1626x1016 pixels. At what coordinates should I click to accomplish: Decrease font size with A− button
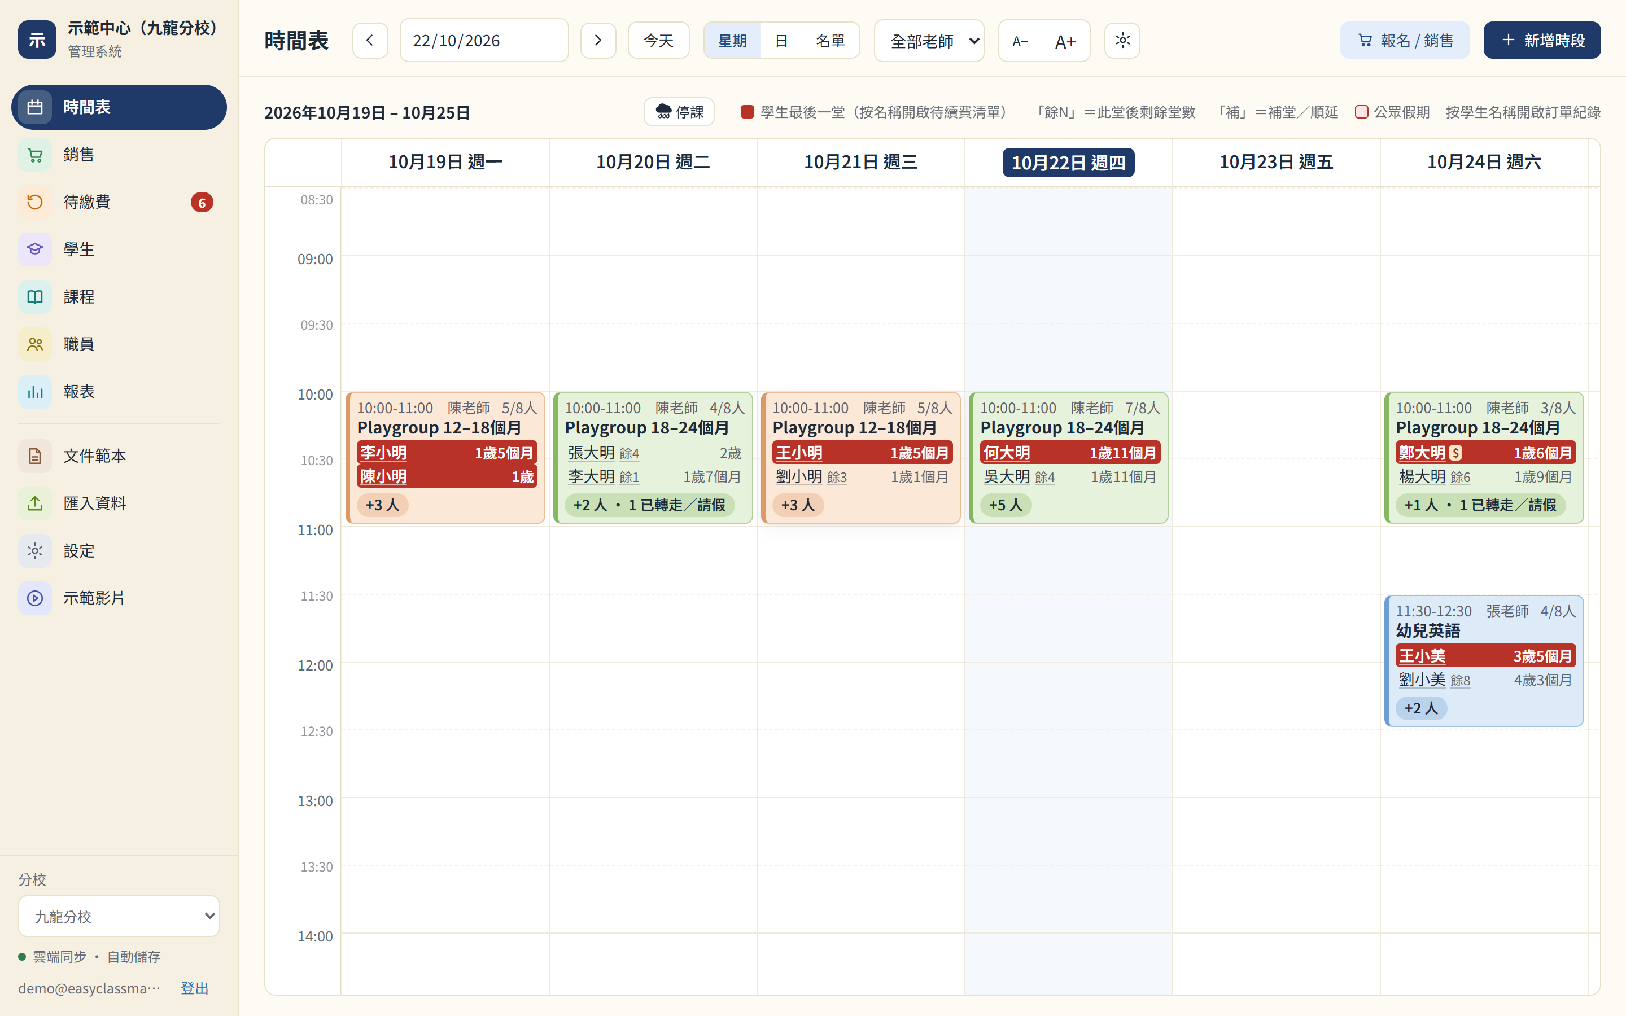(x=1020, y=41)
